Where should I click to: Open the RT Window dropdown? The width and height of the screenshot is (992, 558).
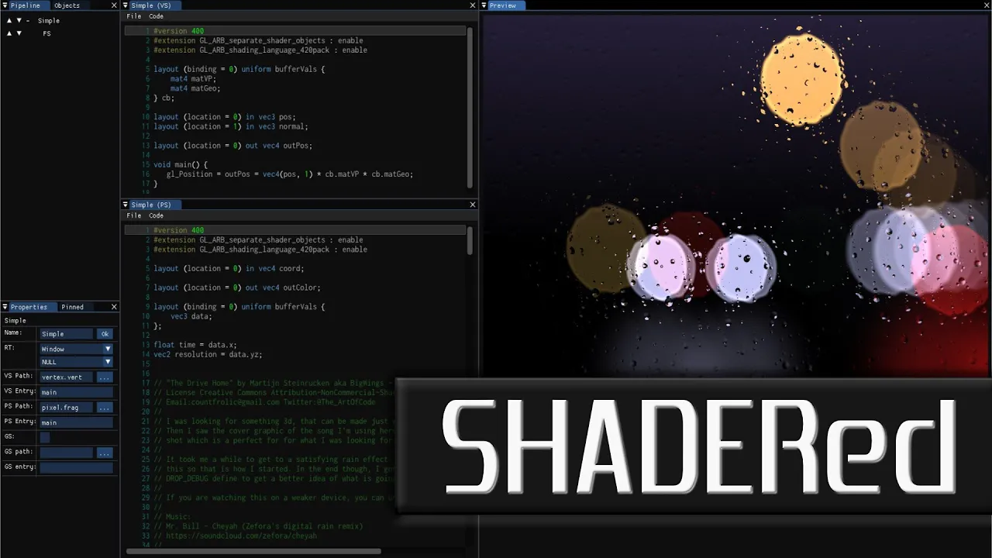76,350
